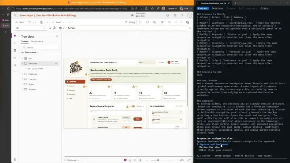Click the undo arrow in the toolbar
Screen dimensions: 290x163
(29, 22)
